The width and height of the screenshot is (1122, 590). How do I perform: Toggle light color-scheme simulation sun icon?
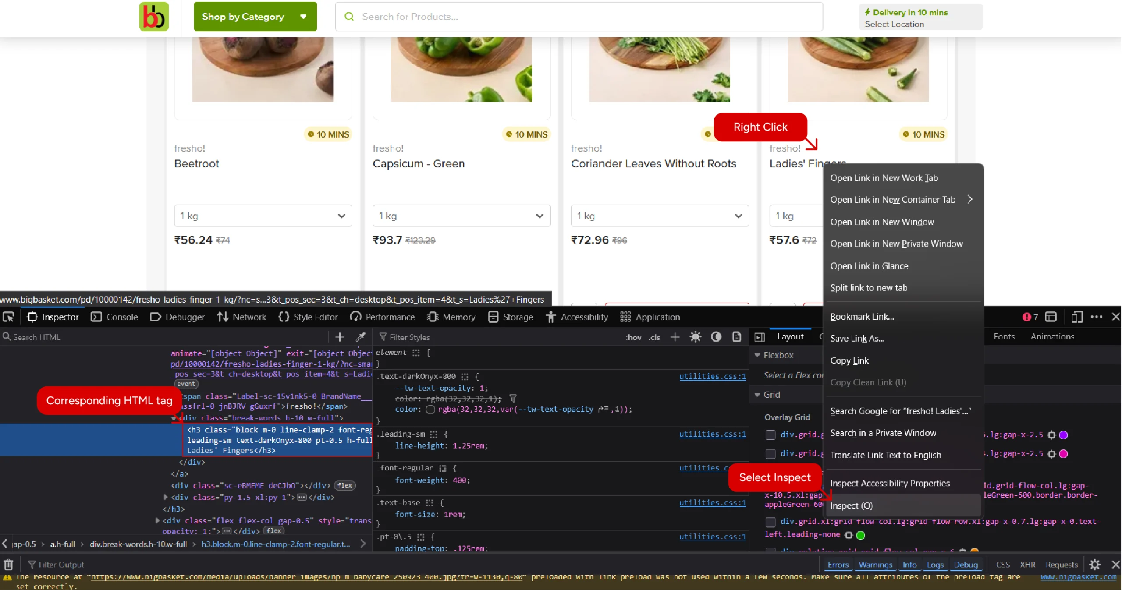click(x=695, y=337)
